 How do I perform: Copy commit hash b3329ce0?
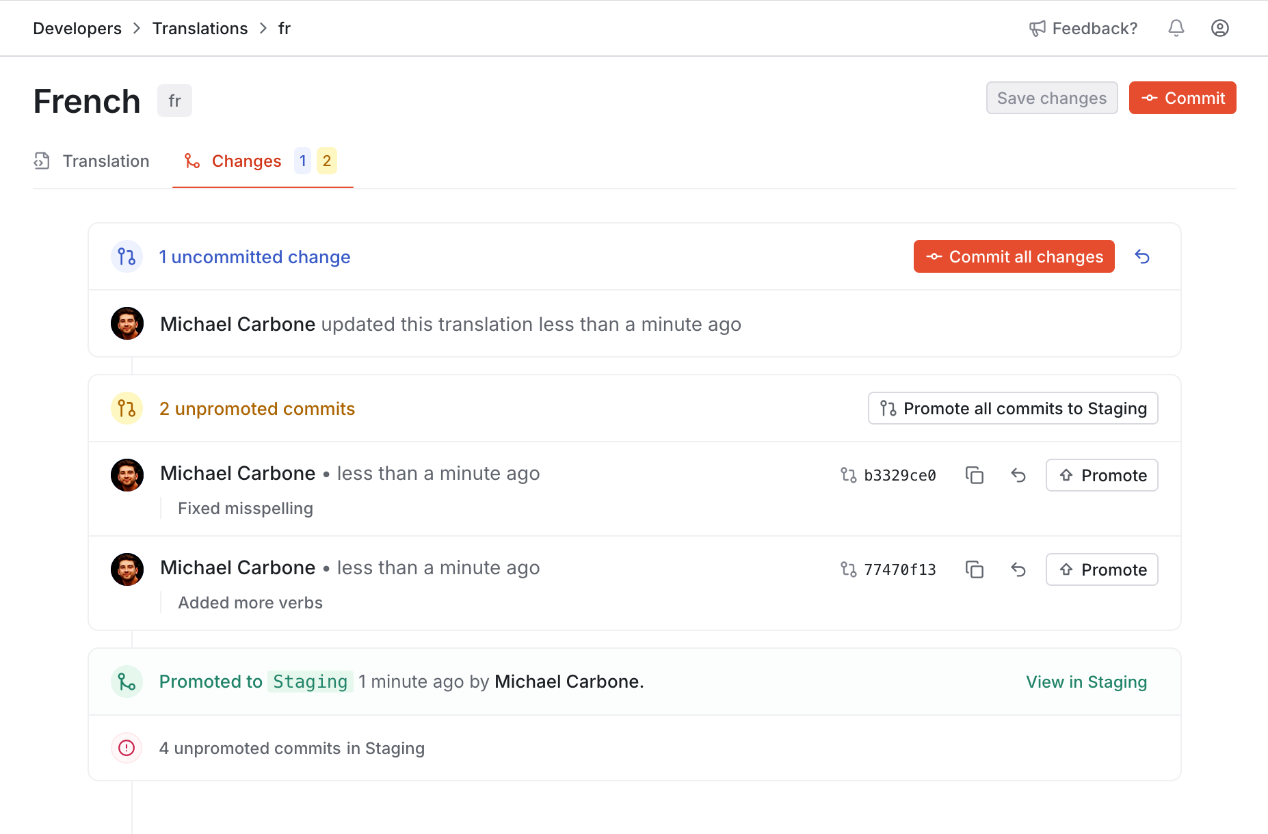pyautogui.click(x=974, y=475)
